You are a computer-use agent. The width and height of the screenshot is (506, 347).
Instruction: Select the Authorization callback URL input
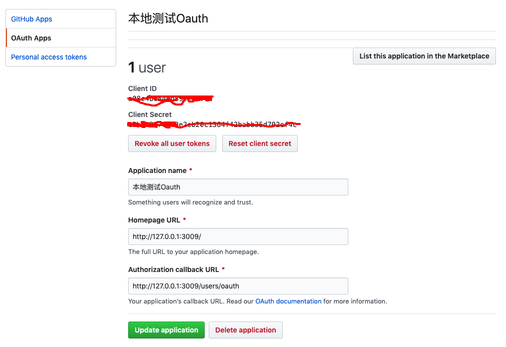pos(238,286)
